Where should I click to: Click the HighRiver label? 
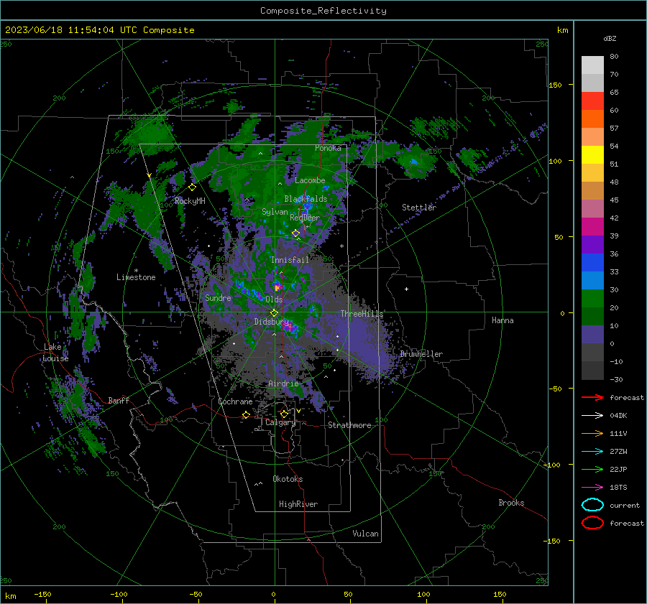point(298,504)
